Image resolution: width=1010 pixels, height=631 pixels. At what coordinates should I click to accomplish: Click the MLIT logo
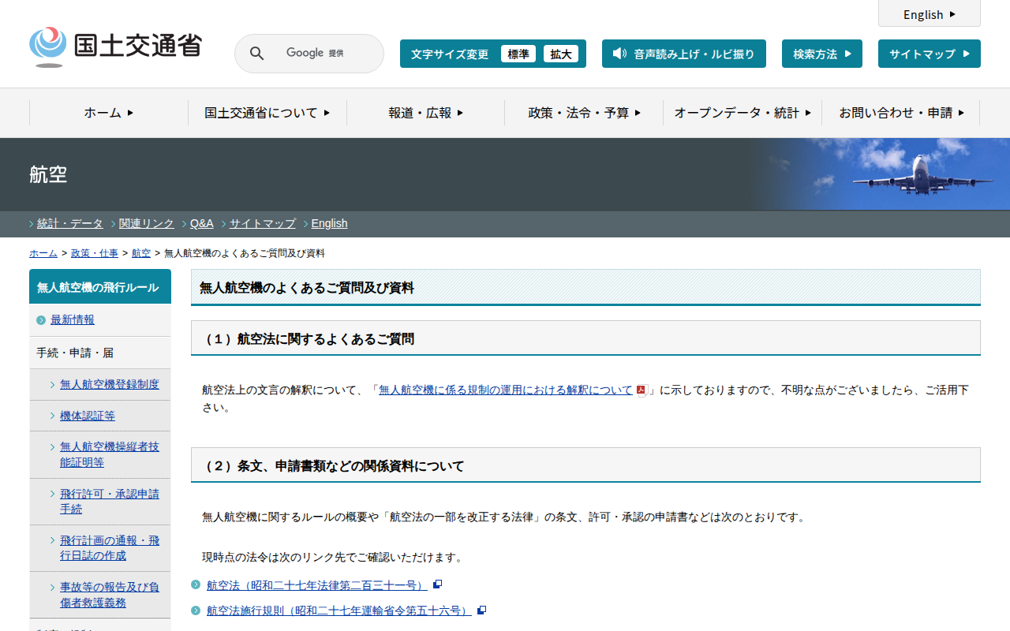pyautogui.click(x=116, y=47)
